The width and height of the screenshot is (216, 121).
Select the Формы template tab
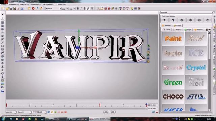tap(177, 30)
